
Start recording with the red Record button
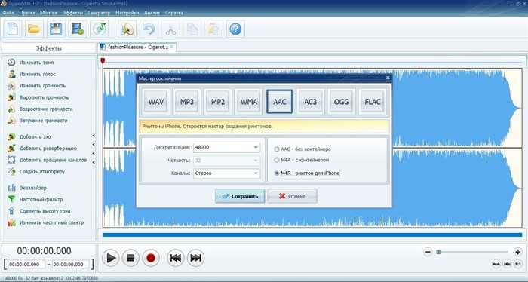point(151,258)
